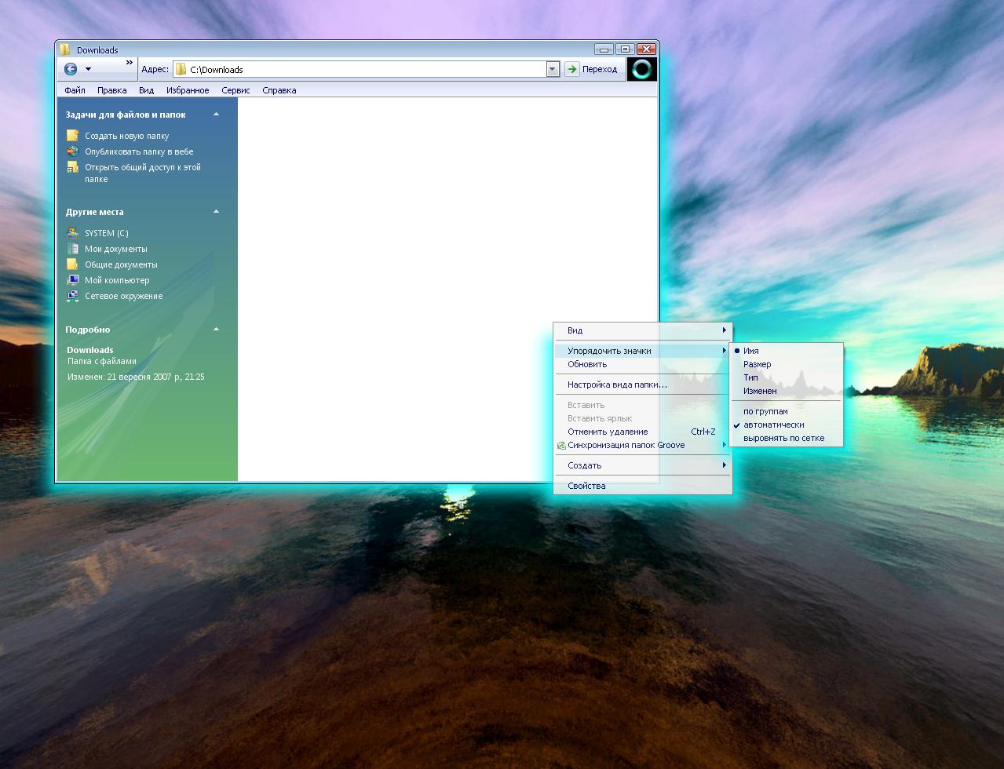Viewport: 1004px width, 769px height.
Task: Open the Сервис menu
Action: [235, 90]
